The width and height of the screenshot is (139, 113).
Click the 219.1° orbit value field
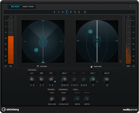(x=93, y=73)
